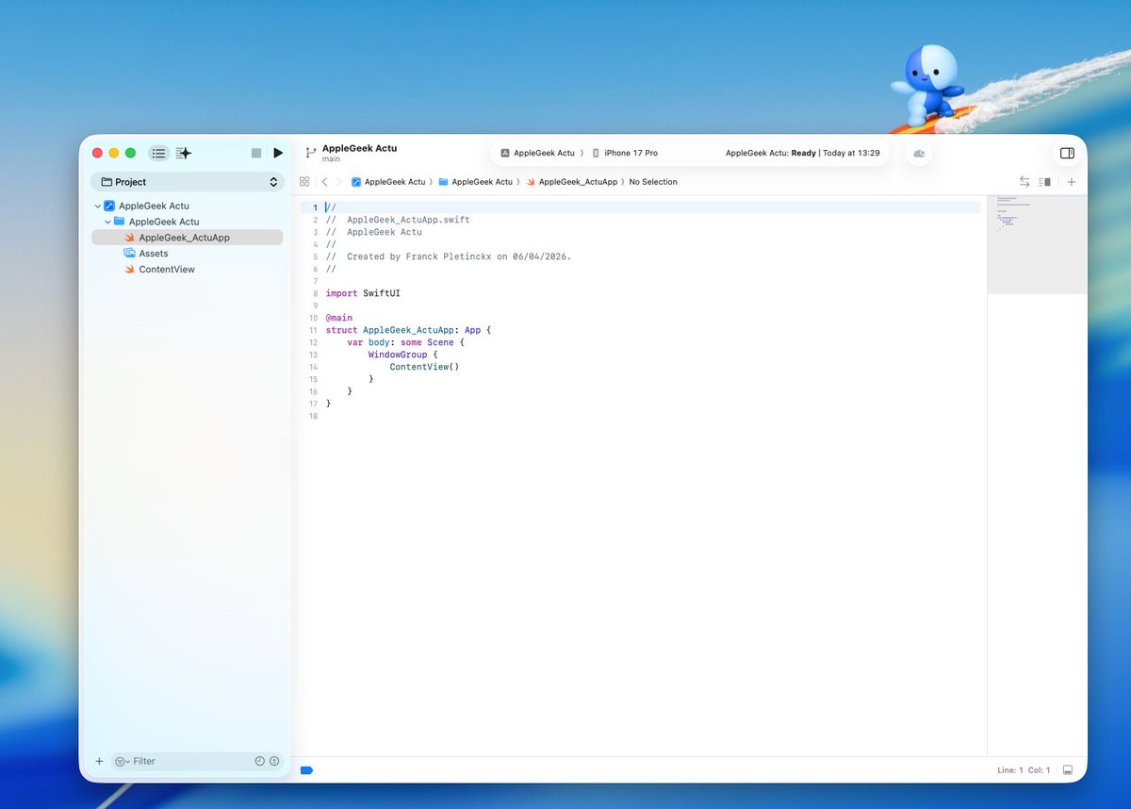Click the ContentView() call in code
The height and width of the screenshot is (809, 1131).
[x=424, y=367]
